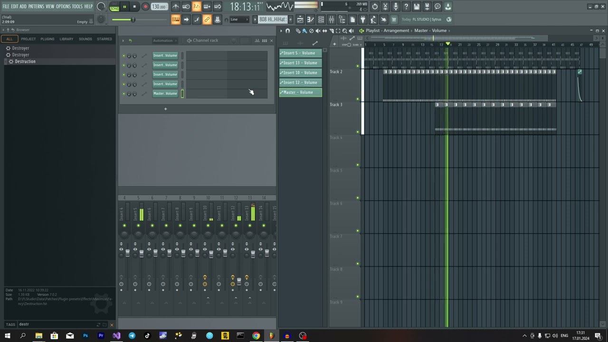
Task: Click the Master..Volume channel button
Action: pos(165,94)
